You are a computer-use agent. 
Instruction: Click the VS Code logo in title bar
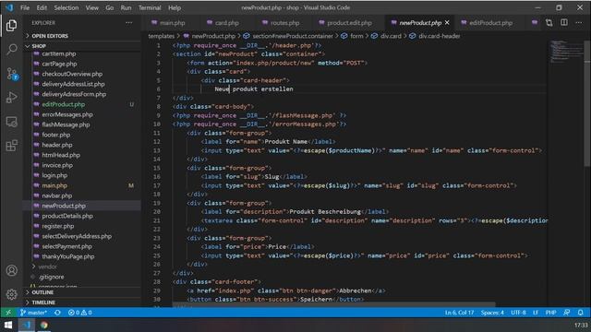(x=9, y=7)
